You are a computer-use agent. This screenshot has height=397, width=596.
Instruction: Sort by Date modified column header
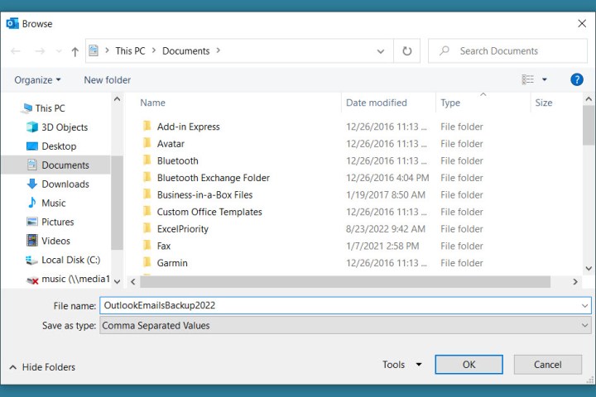[x=377, y=103]
